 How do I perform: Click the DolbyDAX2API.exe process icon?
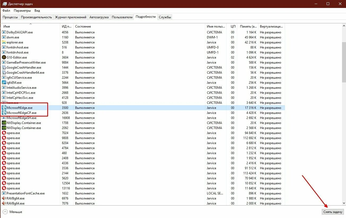pyautogui.click(x=4, y=32)
